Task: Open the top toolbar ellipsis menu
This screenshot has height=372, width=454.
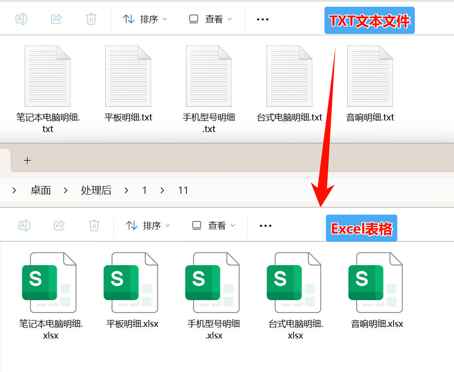Action: pyautogui.click(x=263, y=19)
